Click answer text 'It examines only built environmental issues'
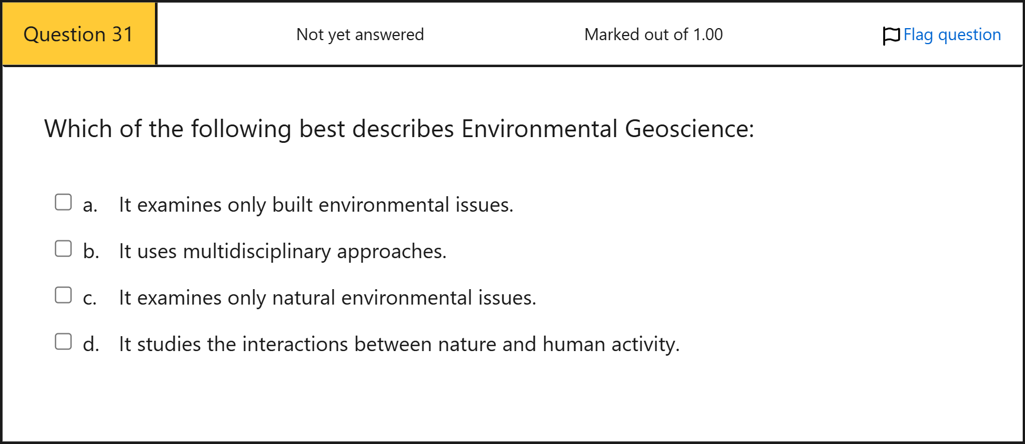 pyautogui.click(x=316, y=205)
